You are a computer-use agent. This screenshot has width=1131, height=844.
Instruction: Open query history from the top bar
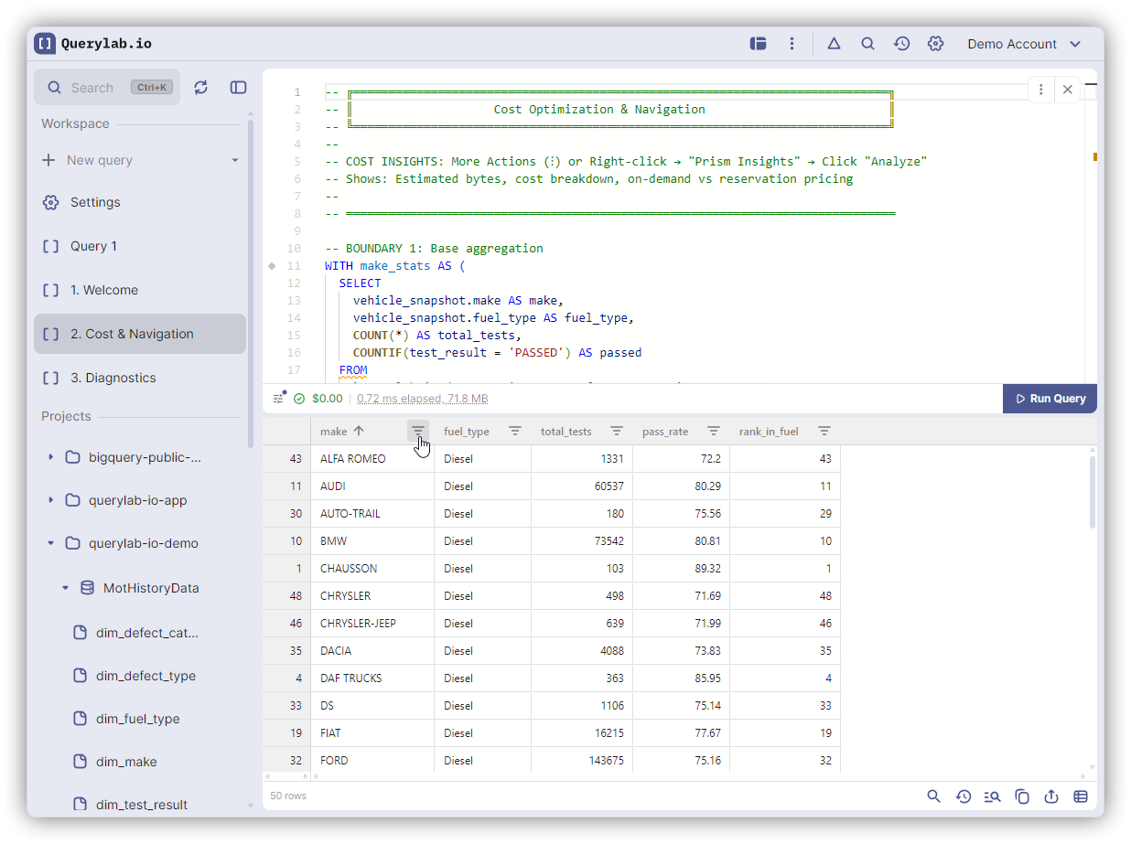click(901, 44)
